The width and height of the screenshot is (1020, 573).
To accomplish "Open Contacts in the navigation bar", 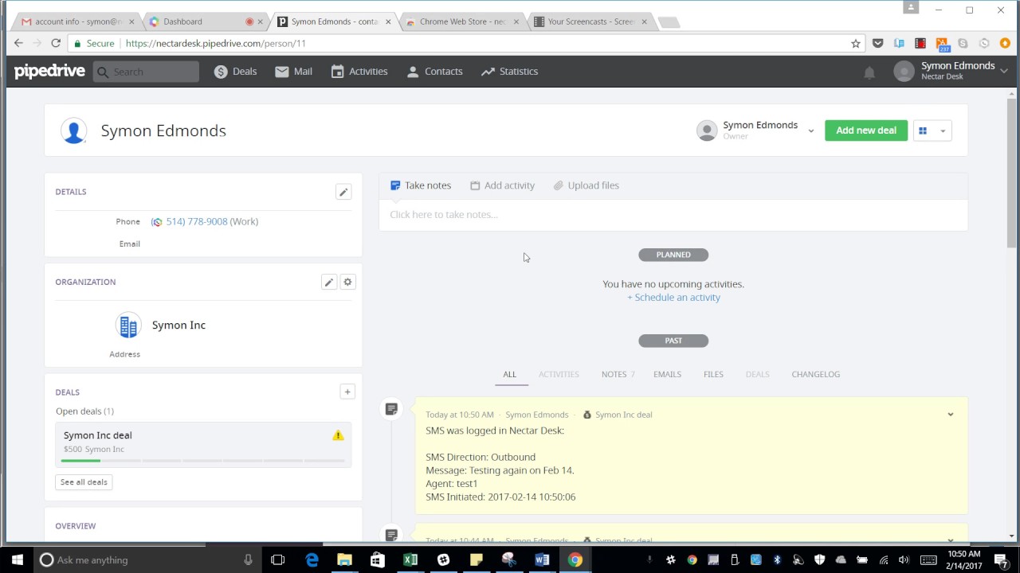I will coord(434,72).
